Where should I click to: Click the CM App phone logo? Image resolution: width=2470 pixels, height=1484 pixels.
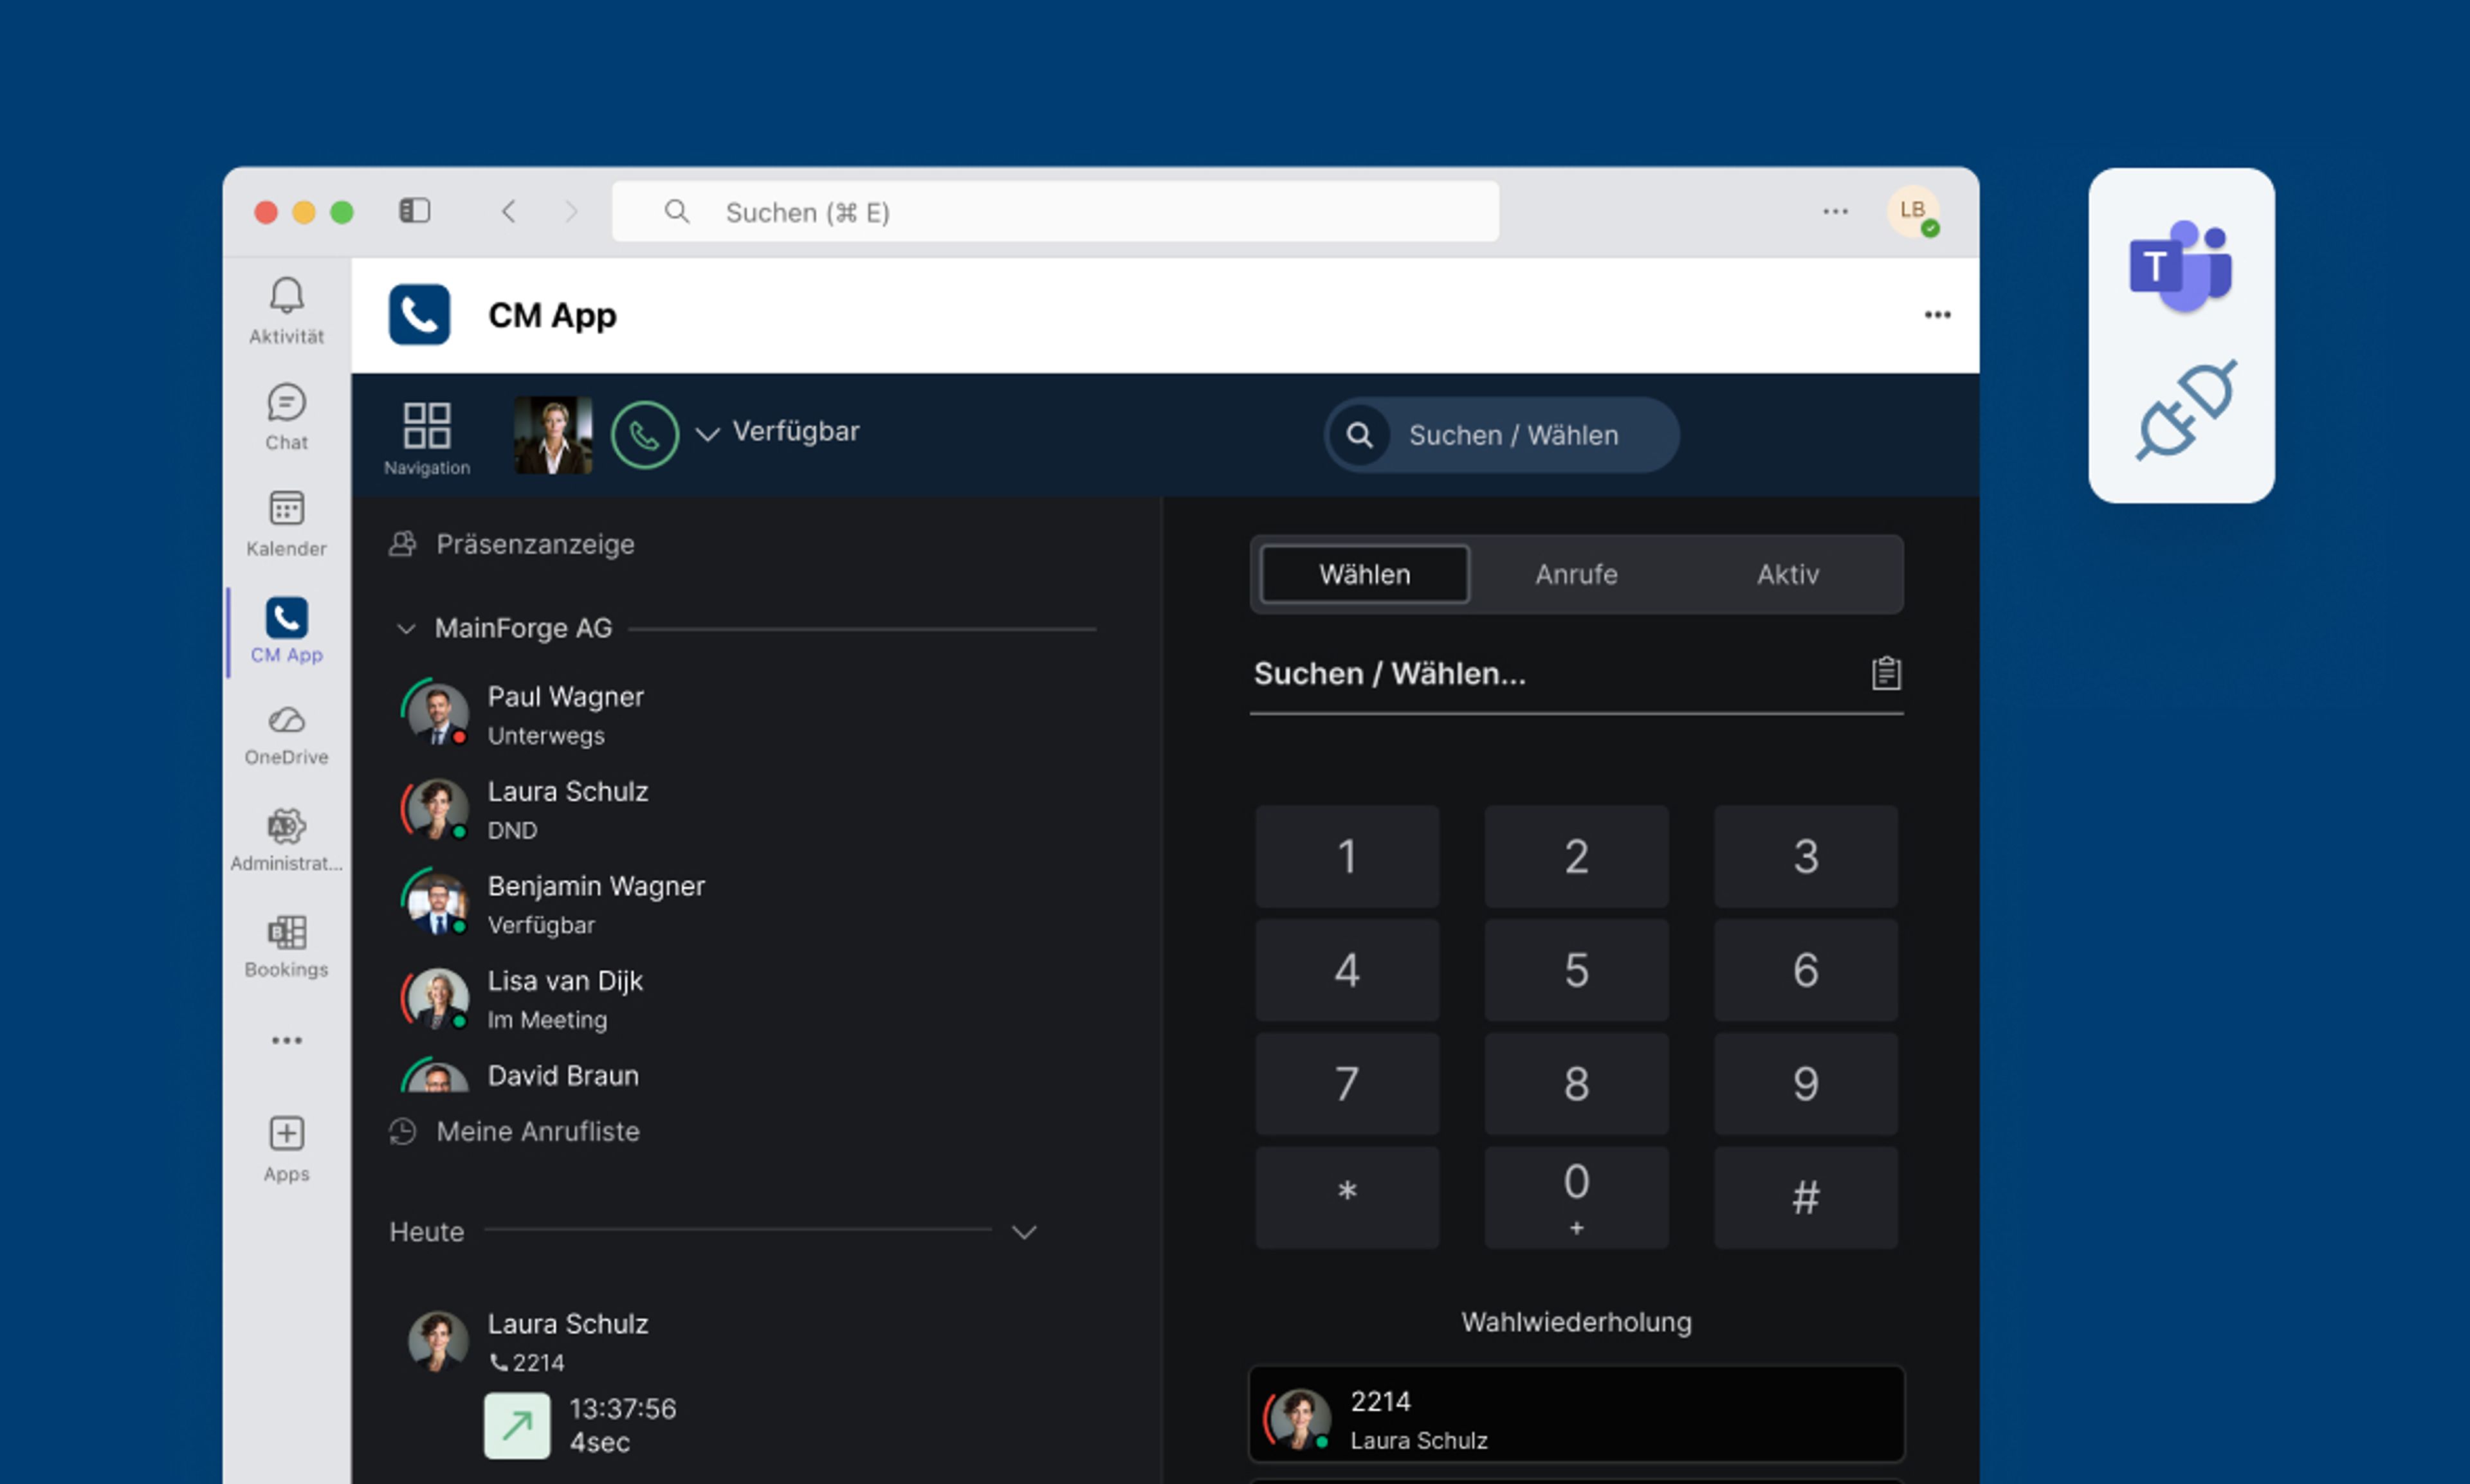419,315
